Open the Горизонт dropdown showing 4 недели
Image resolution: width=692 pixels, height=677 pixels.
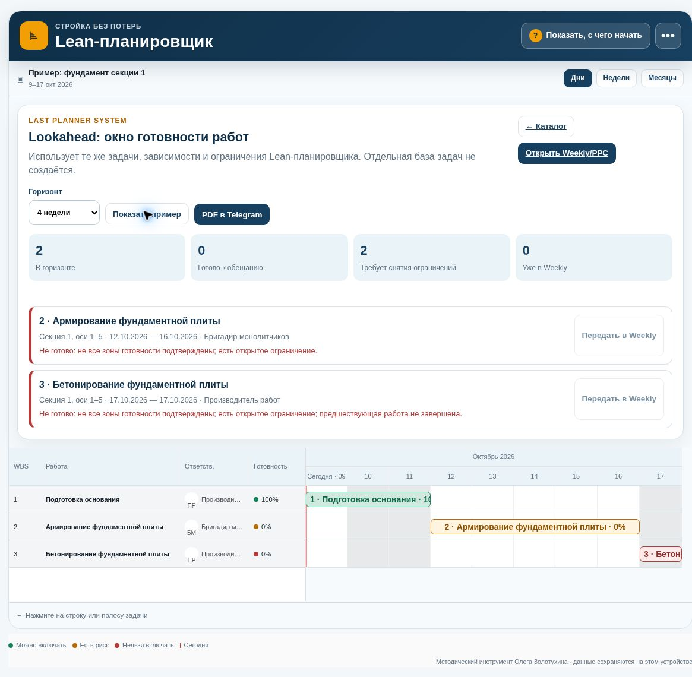pyautogui.click(x=64, y=213)
